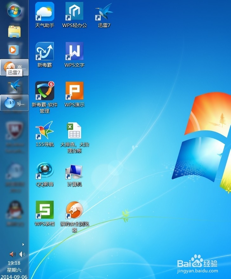
Task: Open the 天气助手 desktop shortcut
Action: tap(45, 15)
